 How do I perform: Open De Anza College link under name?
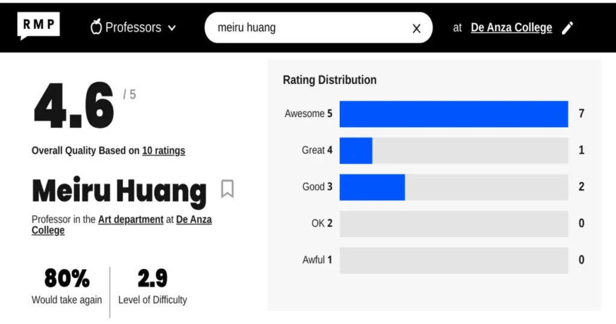pos(194,220)
